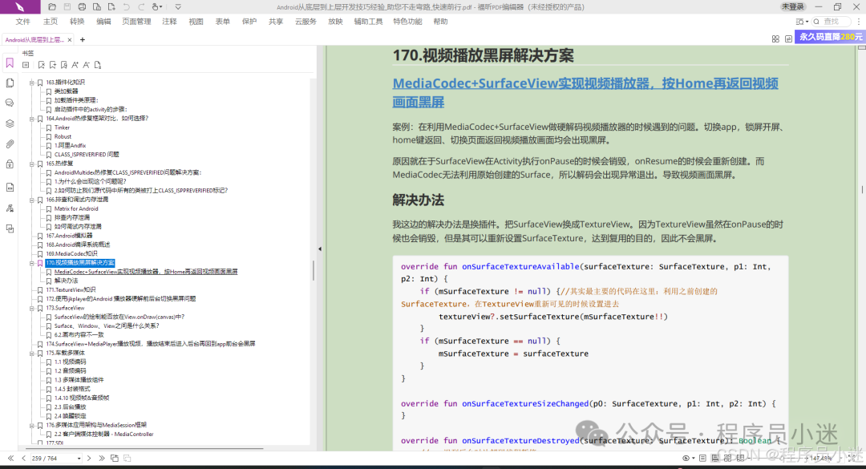The width and height of the screenshot is (866, 469).
Task: Add a new tab with plus button
Action: coord(83,40)
